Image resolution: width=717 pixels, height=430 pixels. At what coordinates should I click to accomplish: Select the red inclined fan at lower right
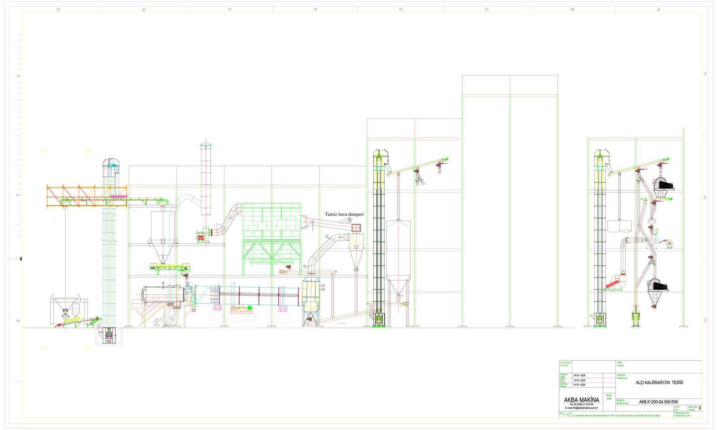[614, 282]
